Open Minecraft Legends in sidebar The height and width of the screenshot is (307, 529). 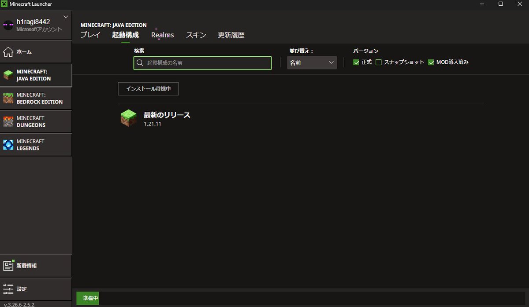[36, 145]
